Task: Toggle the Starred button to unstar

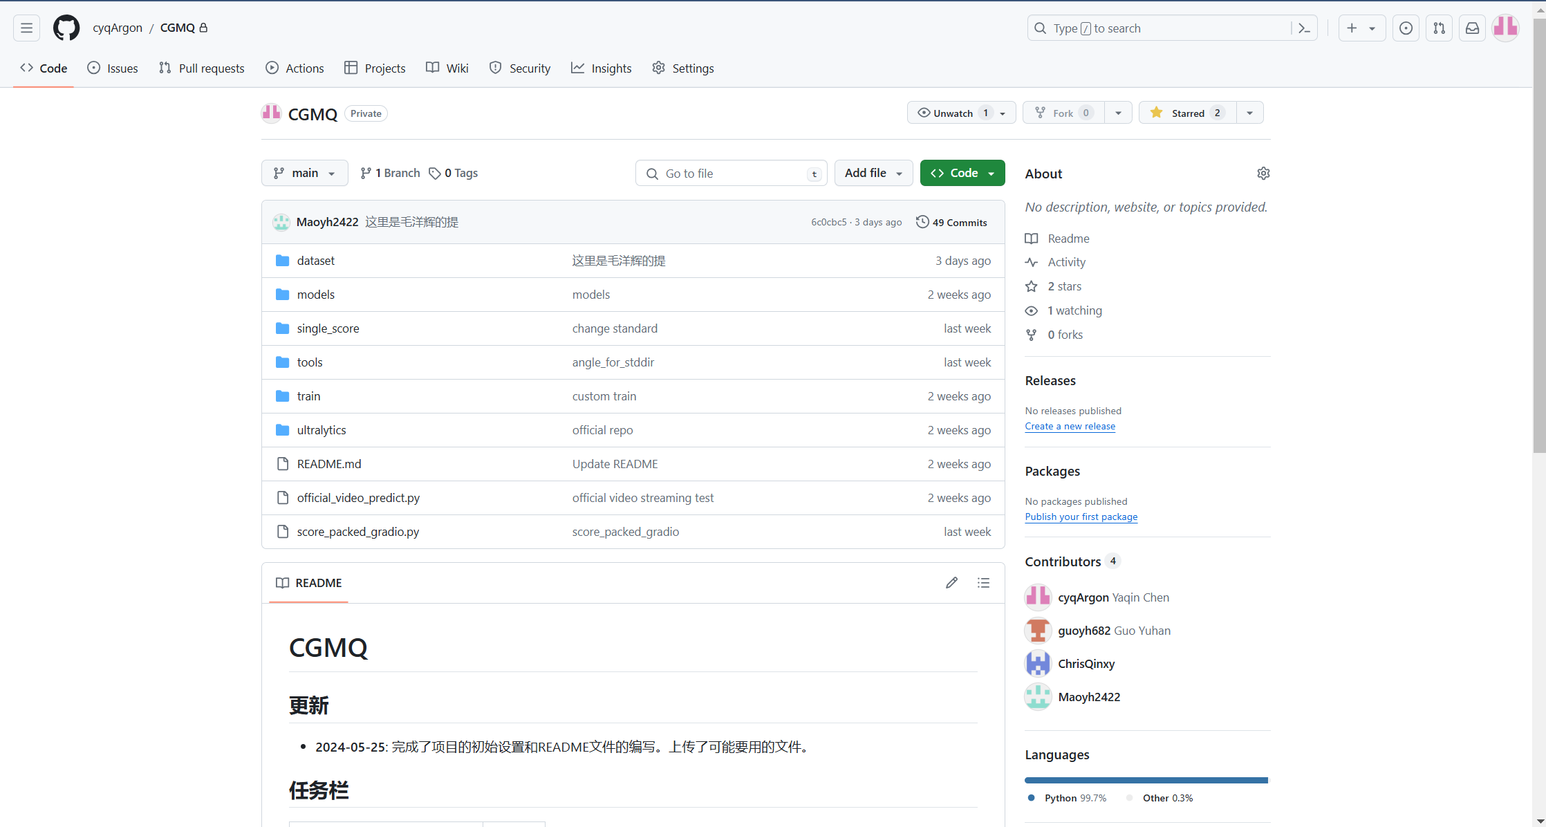Action: tap(1186, 113)
